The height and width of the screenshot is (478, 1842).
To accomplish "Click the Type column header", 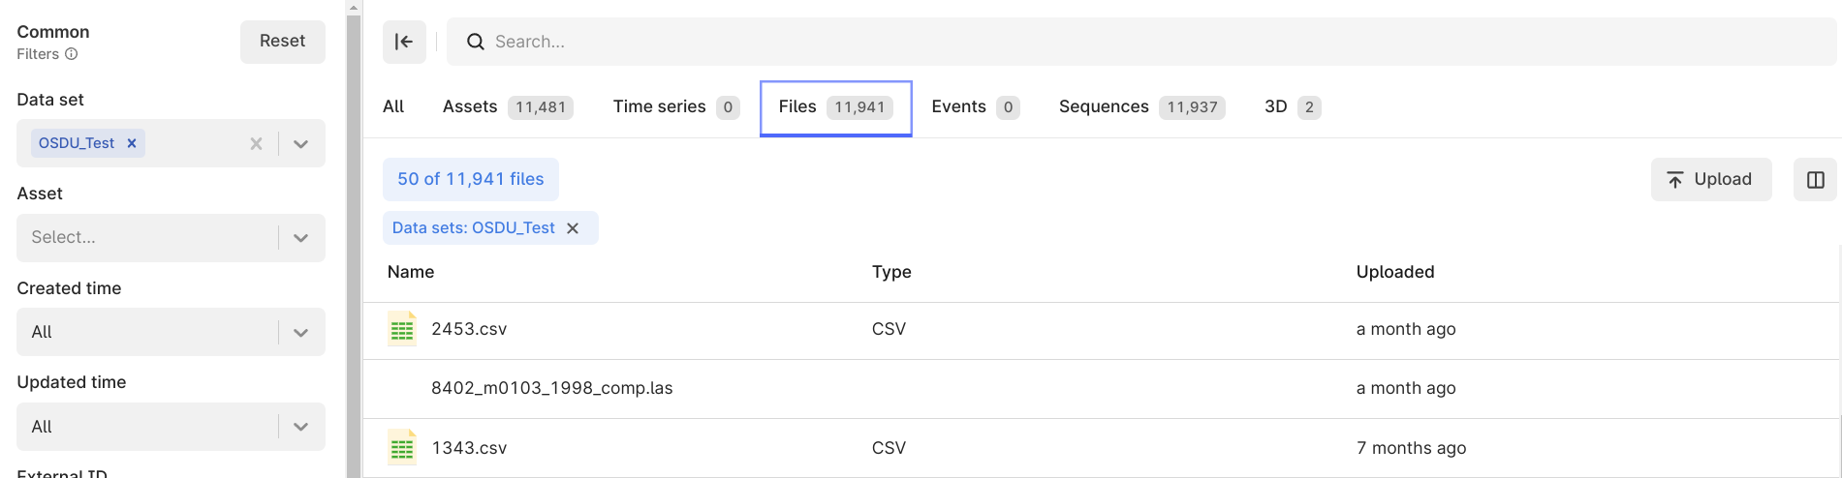I will pyautogui.click(x=891, y=272).
